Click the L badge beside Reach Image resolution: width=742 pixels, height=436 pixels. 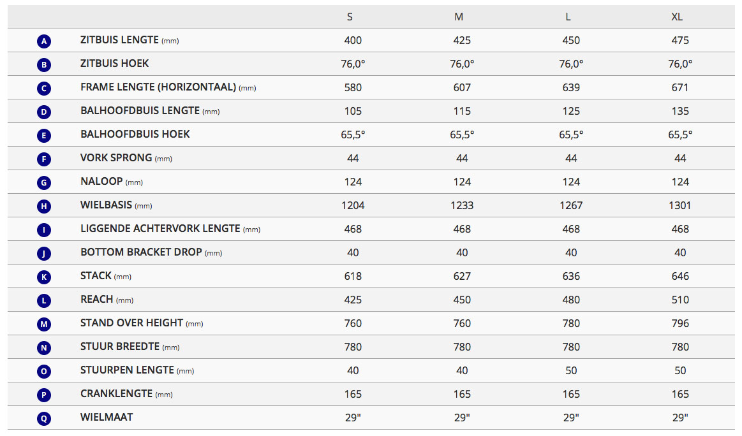44,301
